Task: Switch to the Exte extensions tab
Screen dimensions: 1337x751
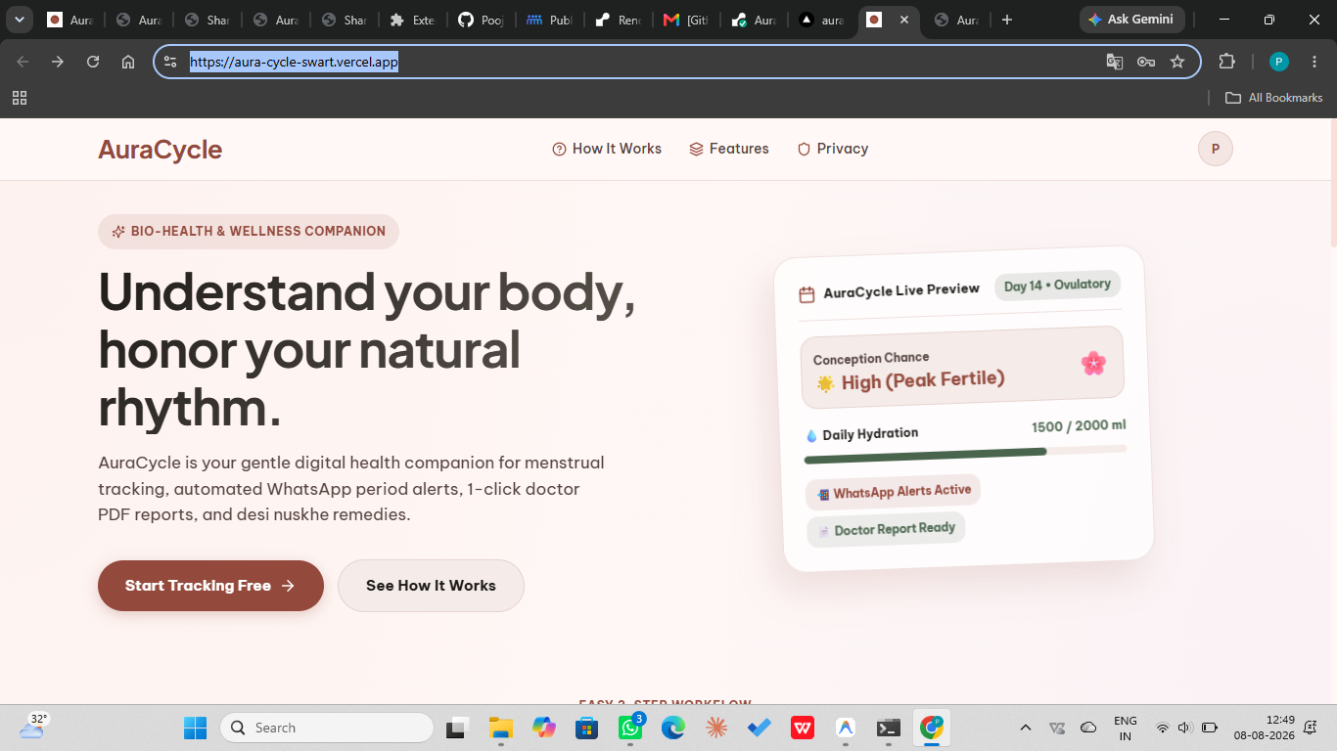Action: click(412, 20)
